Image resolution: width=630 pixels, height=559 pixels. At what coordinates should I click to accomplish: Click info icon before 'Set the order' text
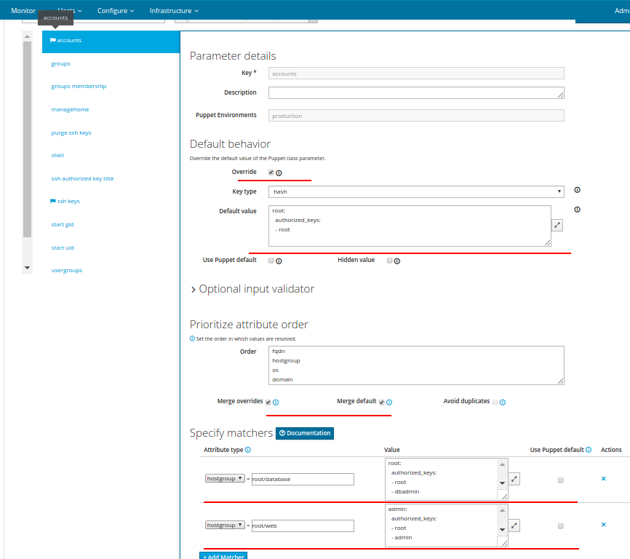192,338
